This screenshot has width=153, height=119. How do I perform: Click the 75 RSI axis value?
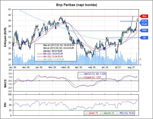click(10, 100)
